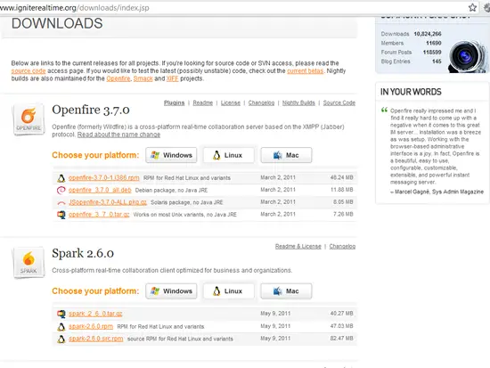The height and width of the screenshot is (368, 490).
Task: Click the archive icon beside spark_2_6_0.tar.gz
Action: (x=61, y=314)
